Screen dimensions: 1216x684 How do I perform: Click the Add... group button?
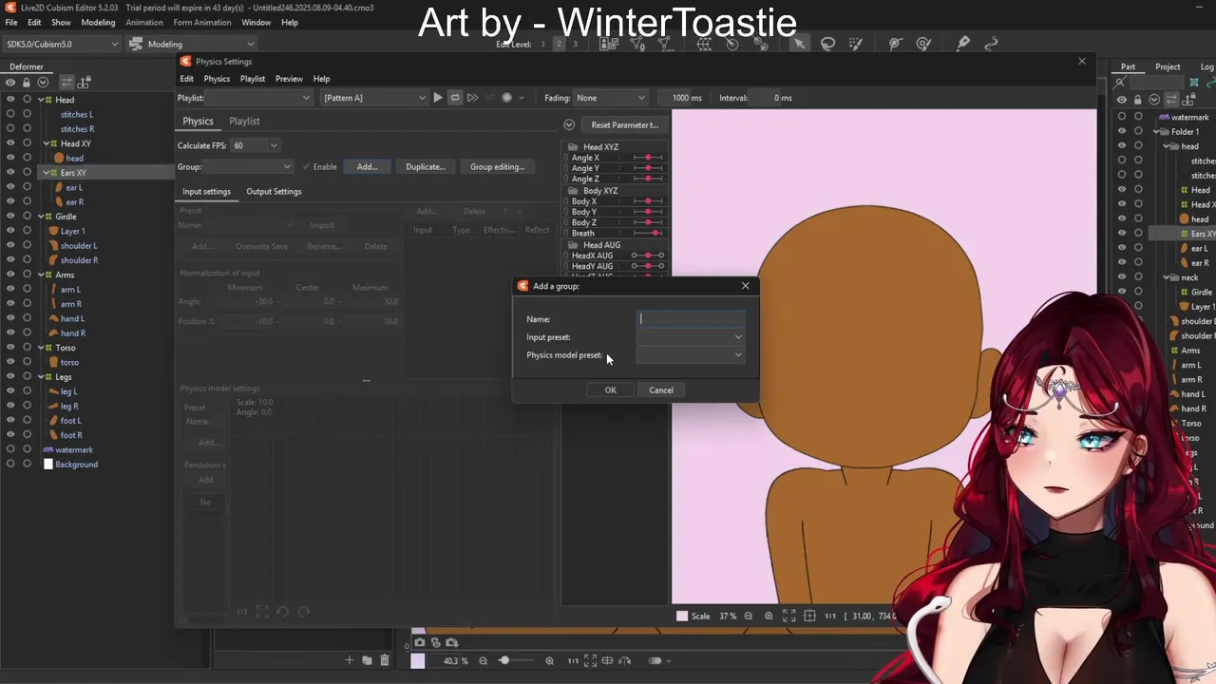click(x=368, y=167)
